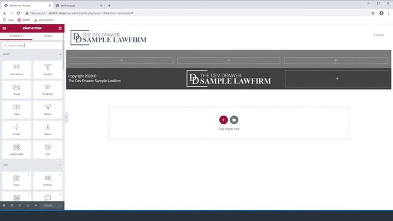Open Responsive Mode monitor icon
The width and height of the screenshot is (393, 221).
[28, 206]
